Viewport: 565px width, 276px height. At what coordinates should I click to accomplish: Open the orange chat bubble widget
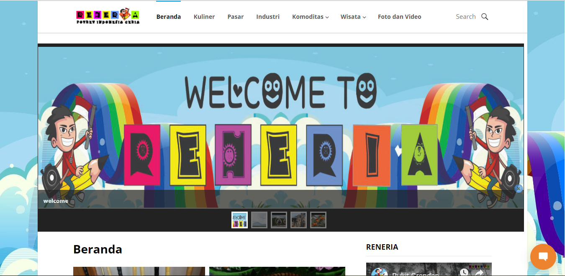(x=543, y=256)
